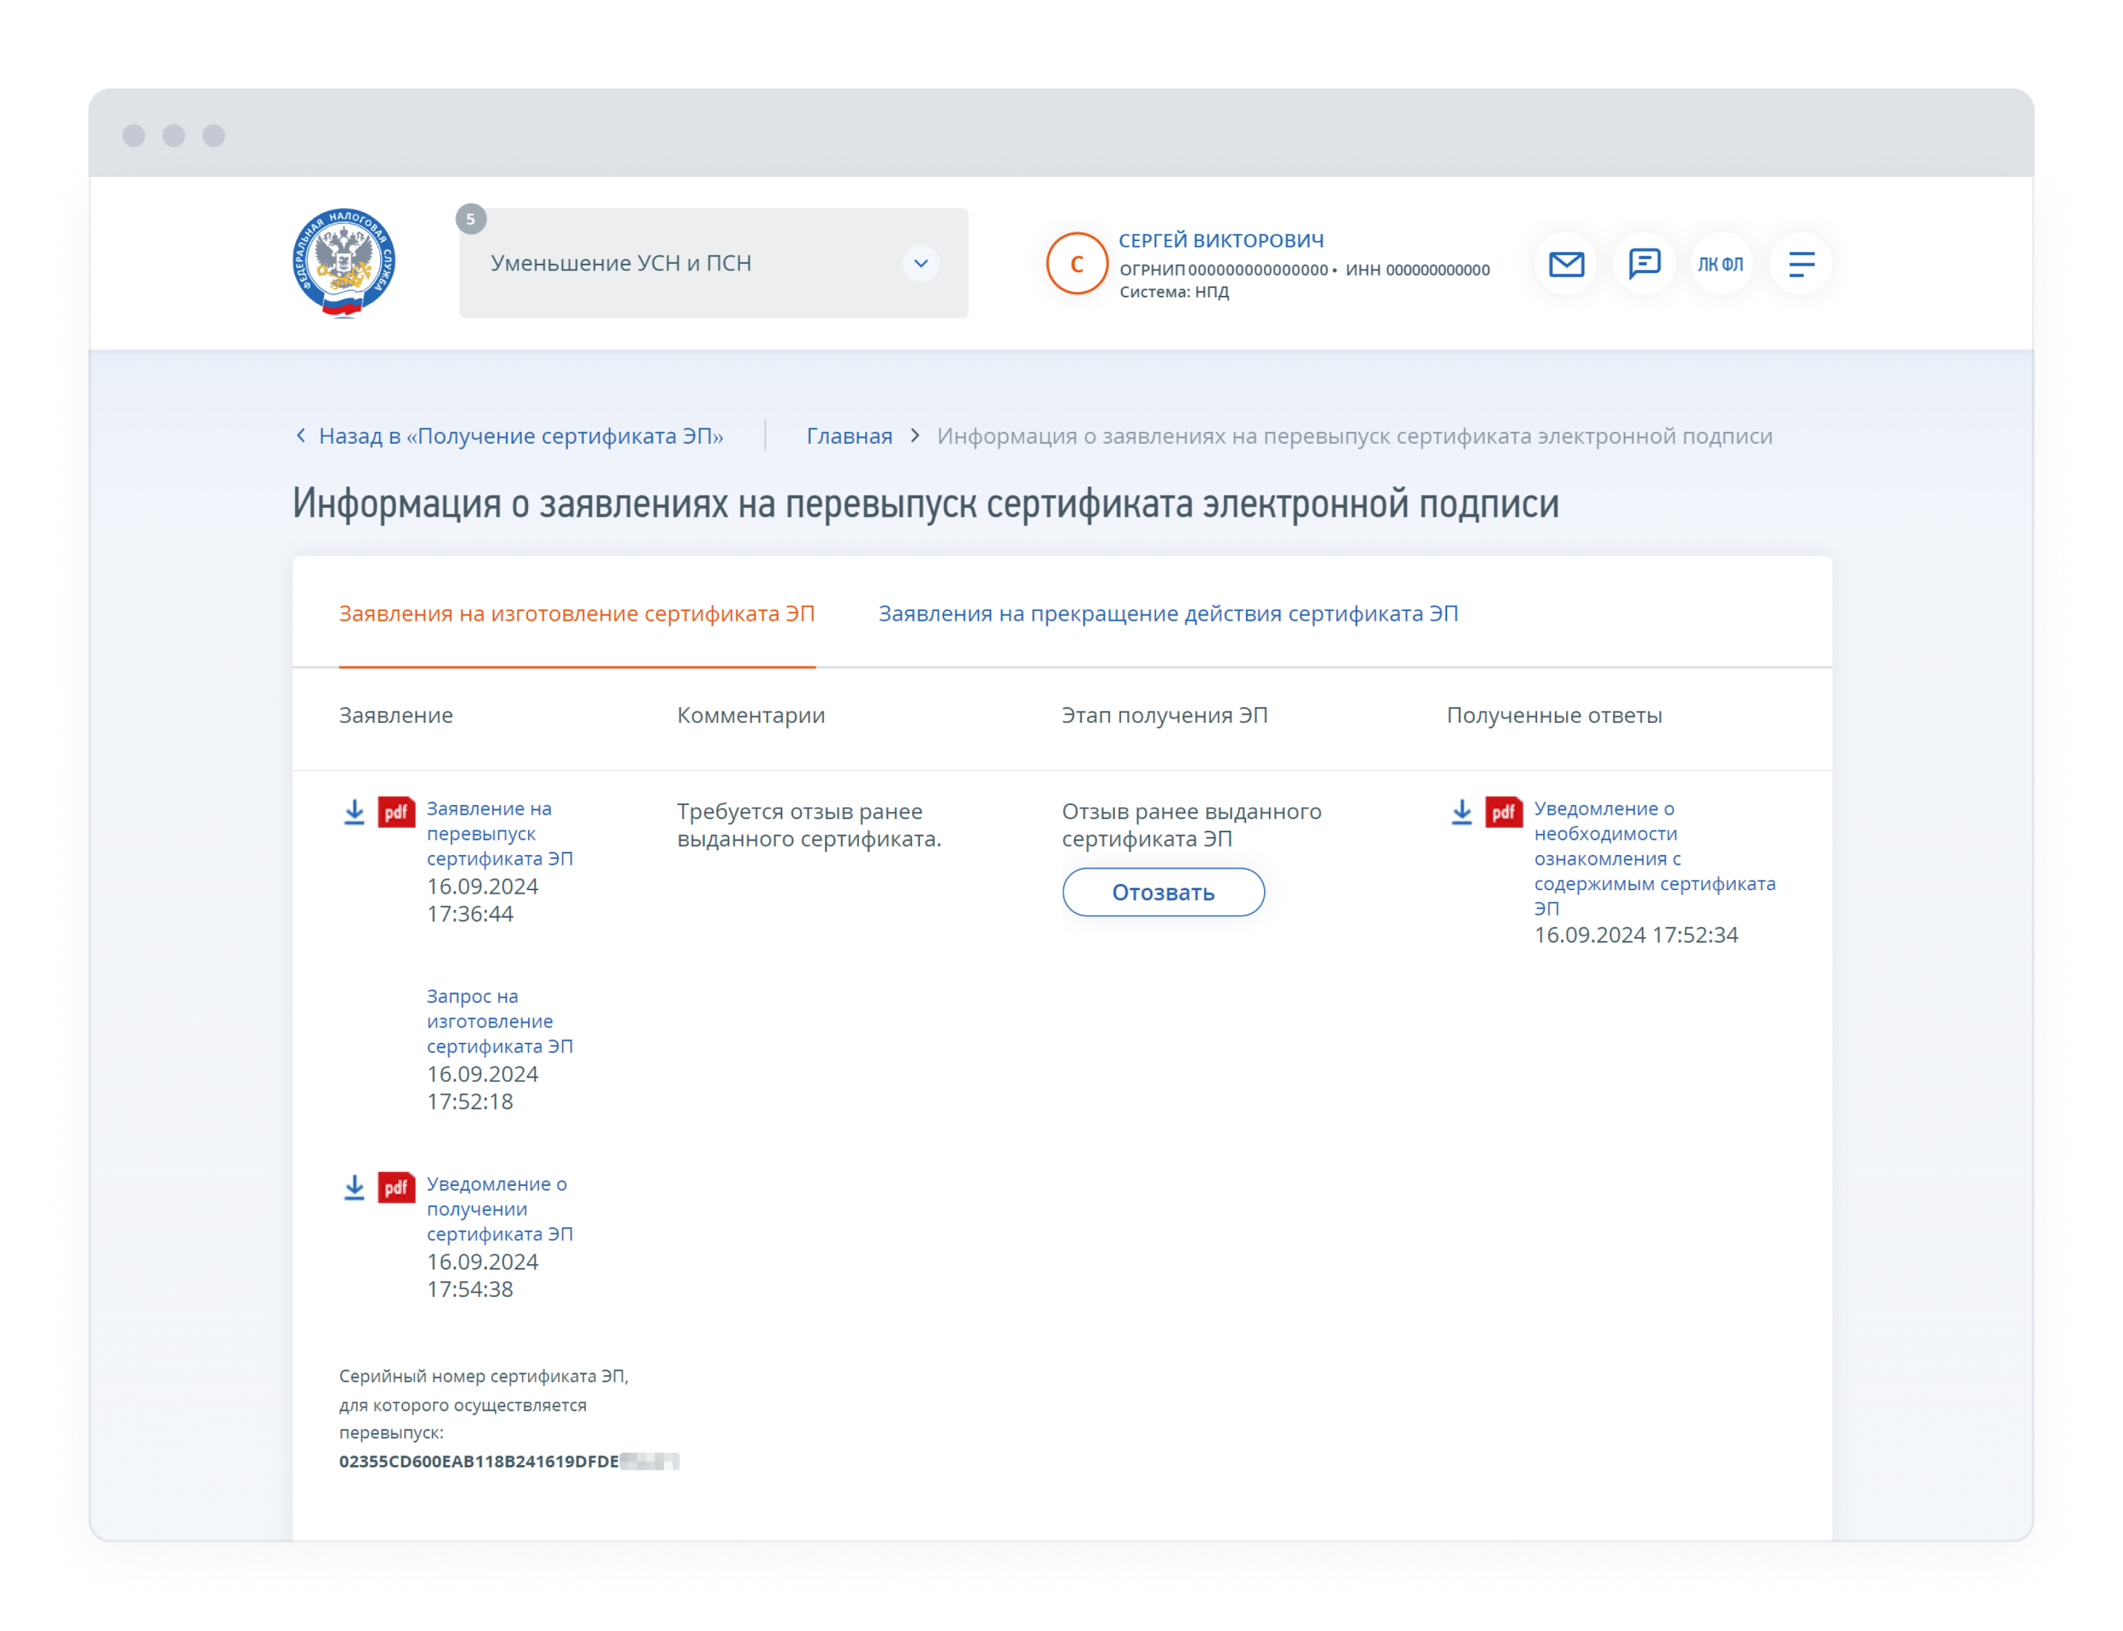Click the Система: НПД label
The width and height of the screenshot is (2123, 1631).
click(x=1173, y=292)
